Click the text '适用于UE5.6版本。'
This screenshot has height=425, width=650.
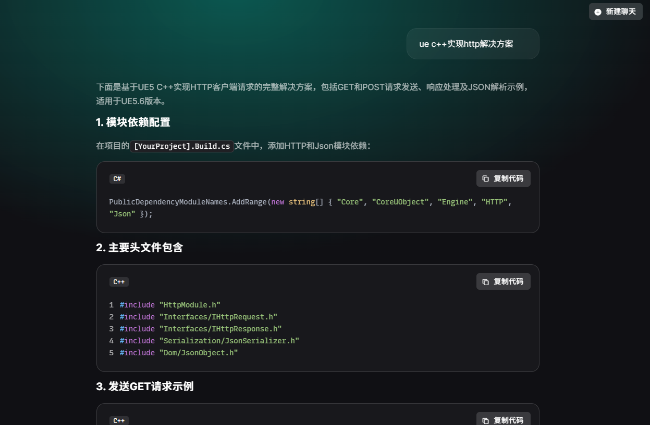click(x=131, y=101)
